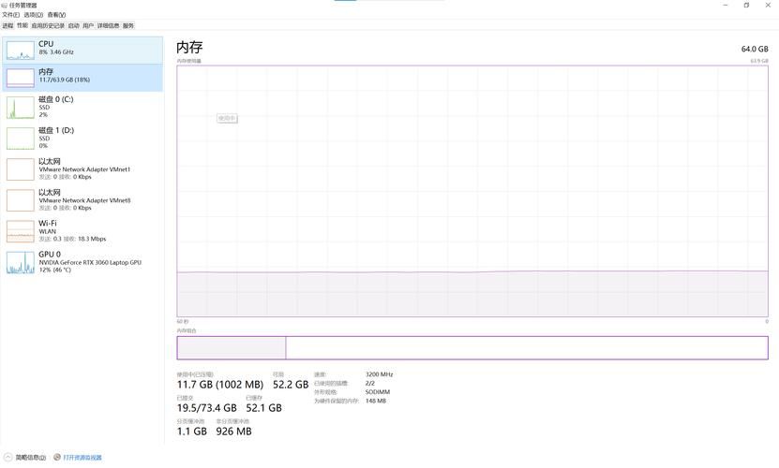The image size is (779, 468).
Task: Select the 以太网 VMnet8 adapter item
Action: tap(82, 200)
